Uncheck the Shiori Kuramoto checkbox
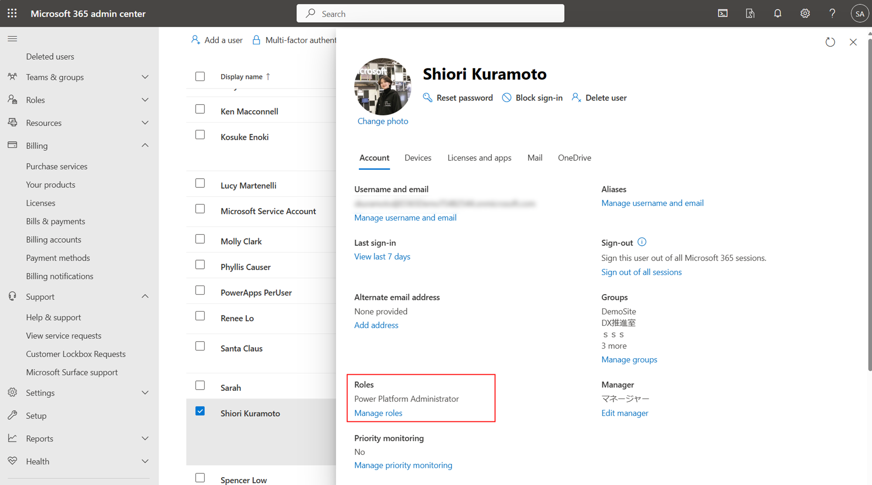Viewport: 872px width, 485px height. click(200, 411)
